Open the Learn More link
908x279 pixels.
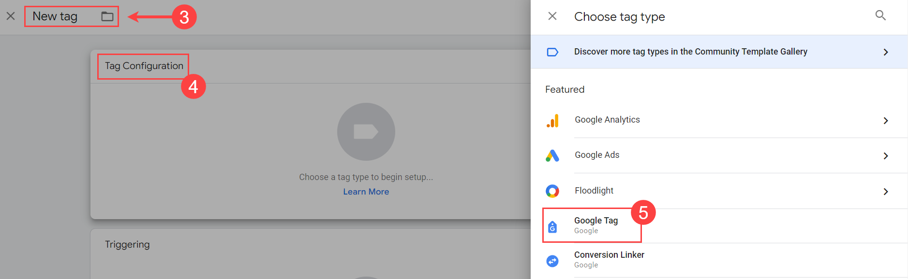point(366,192)
